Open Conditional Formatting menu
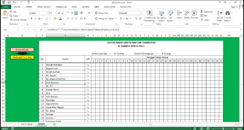Screen dimensions: 244x130 (150, 16)
